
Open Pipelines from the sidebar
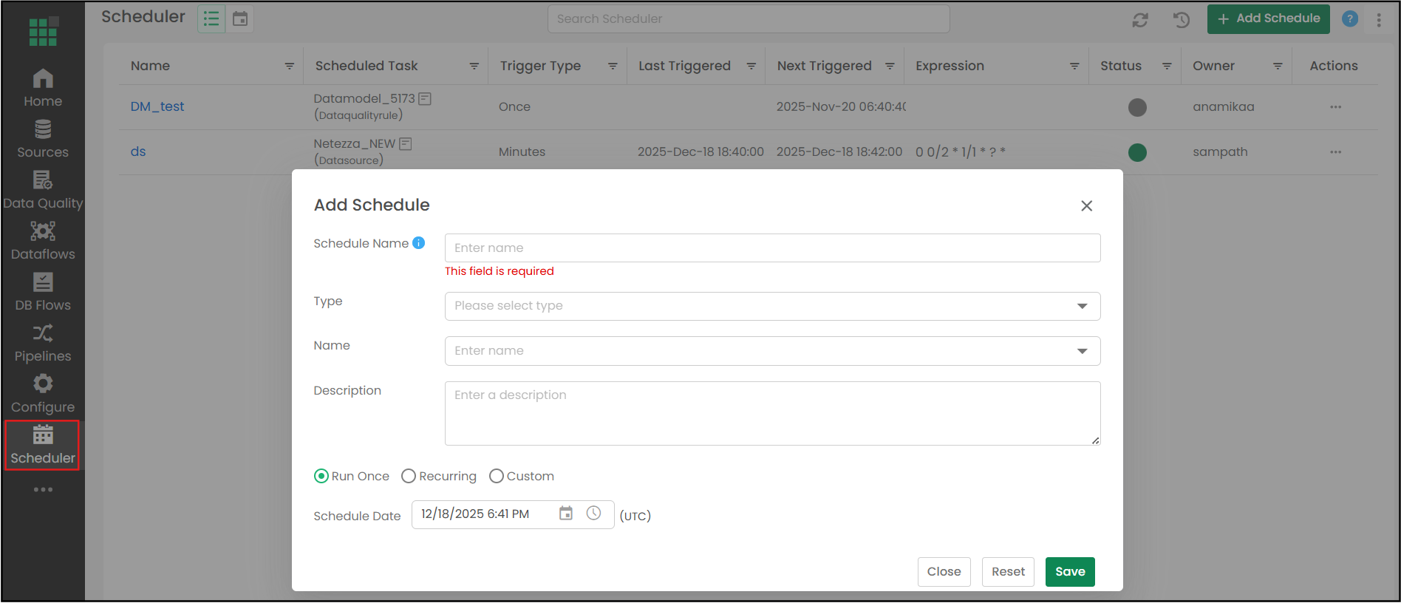click(x=43, y=344)
